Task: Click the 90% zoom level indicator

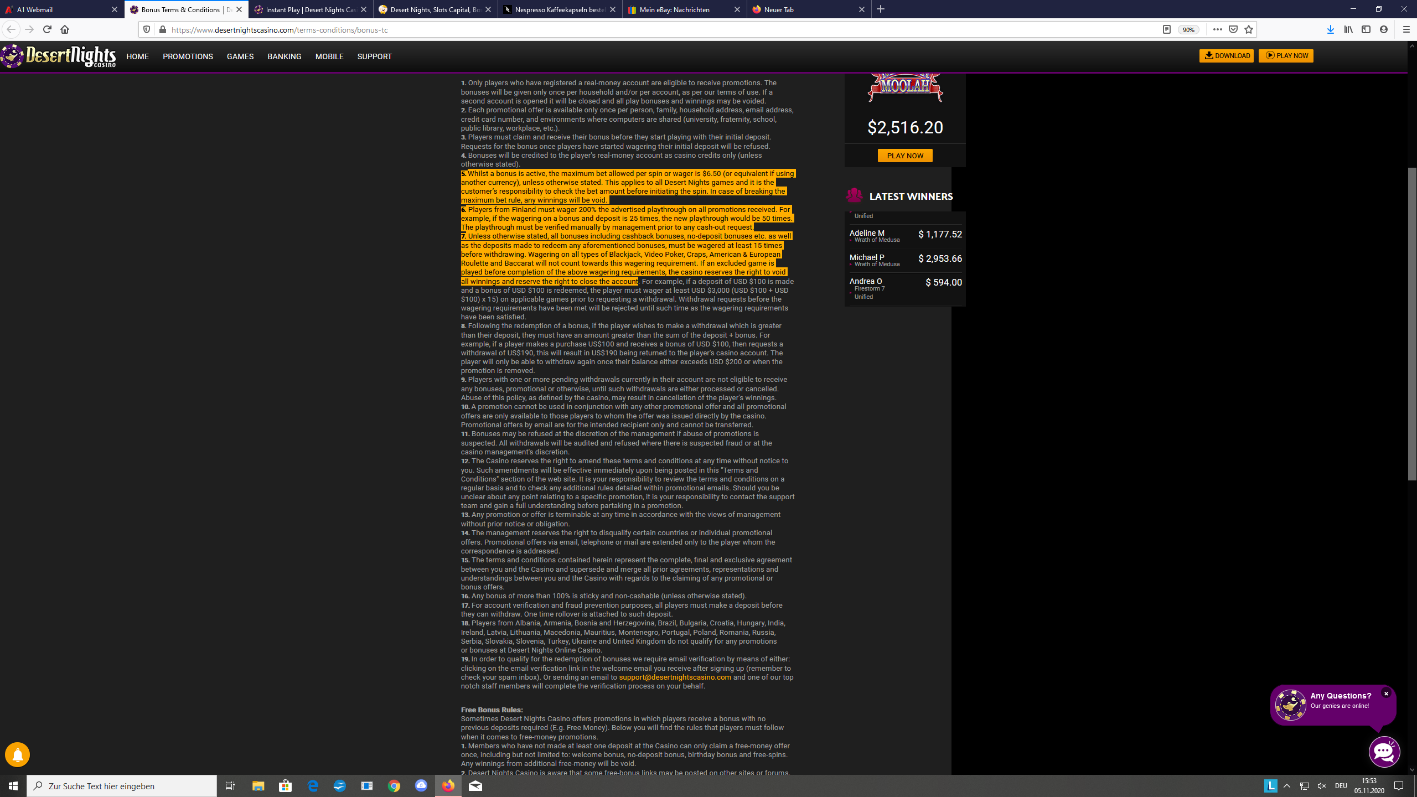Action: [x=1188, y=30]
